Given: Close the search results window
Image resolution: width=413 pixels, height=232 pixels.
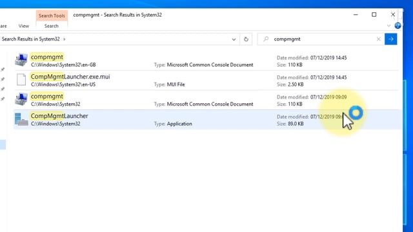Looking at the screenshot, I should (393, 15).
